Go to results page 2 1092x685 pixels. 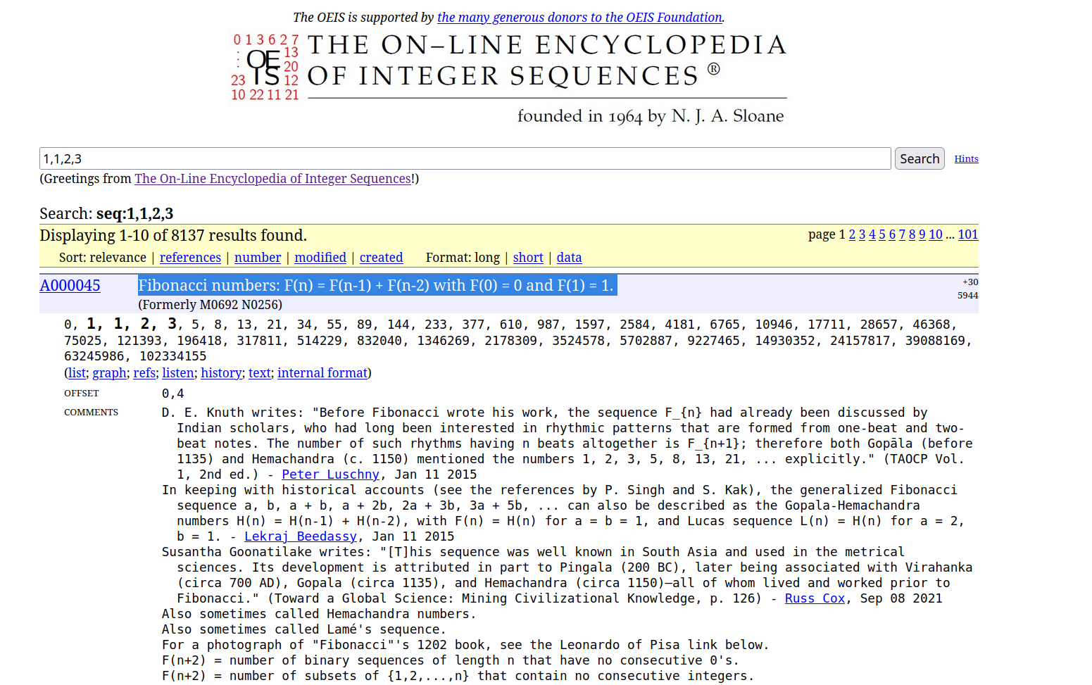click(852, 234)
